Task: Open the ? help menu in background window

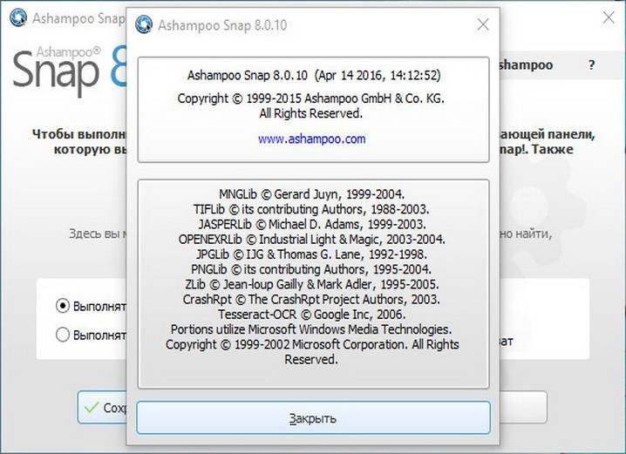Action: pos(592,64)
